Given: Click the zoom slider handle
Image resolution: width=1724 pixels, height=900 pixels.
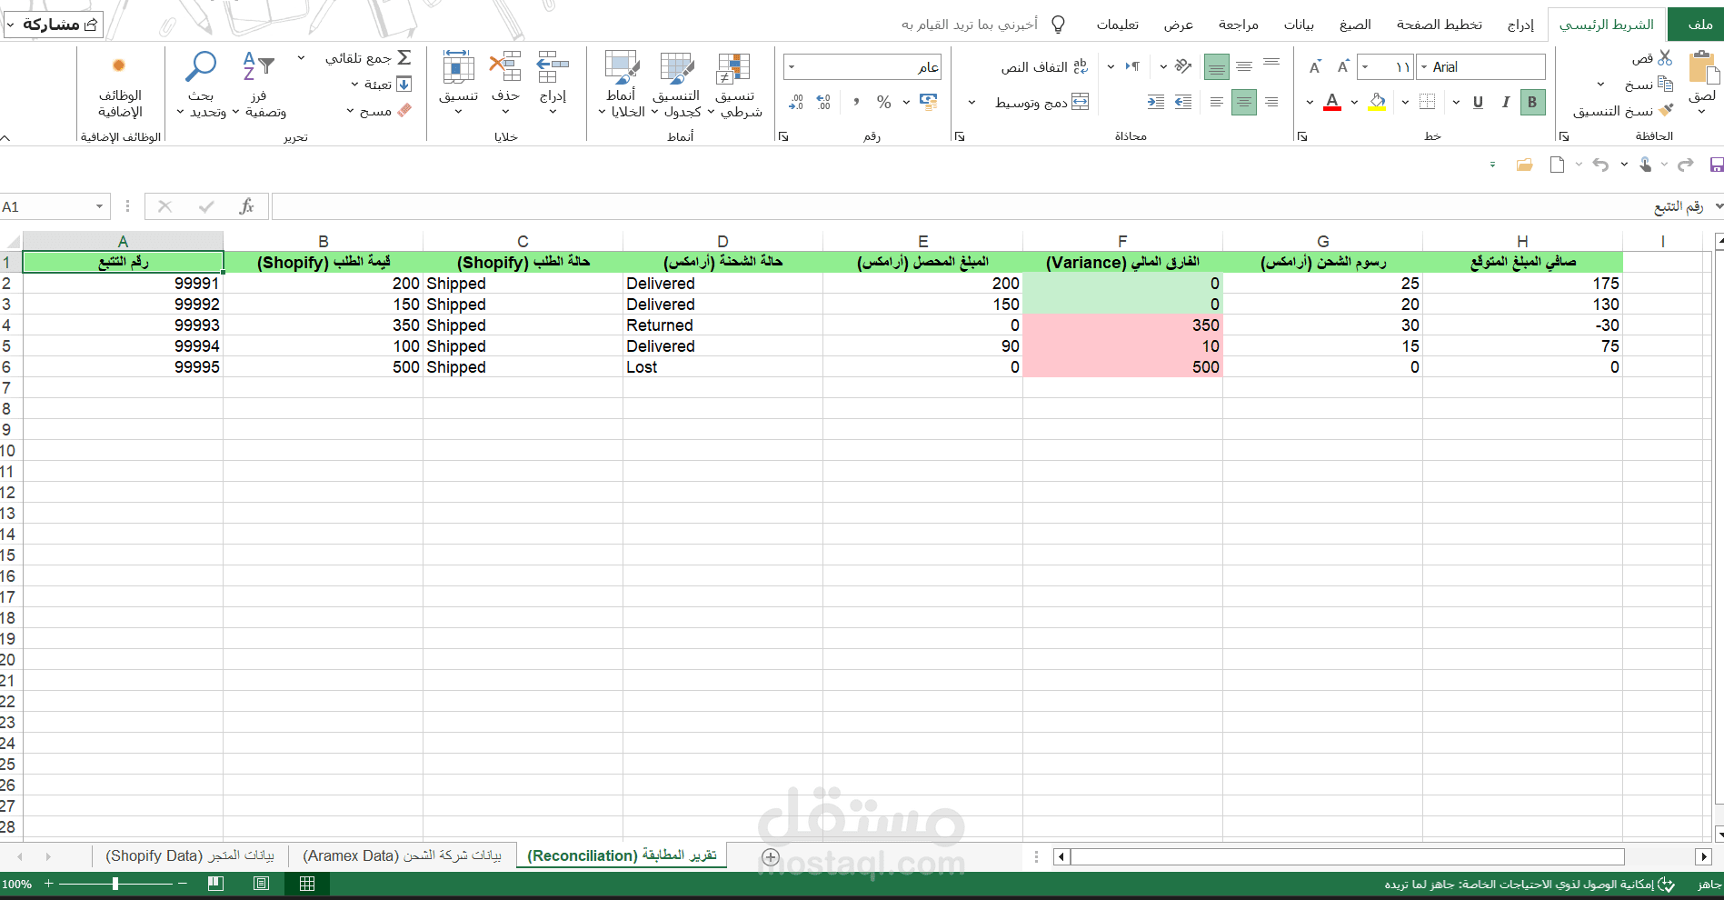Looking at the screenshot, I should pos(115,883).
